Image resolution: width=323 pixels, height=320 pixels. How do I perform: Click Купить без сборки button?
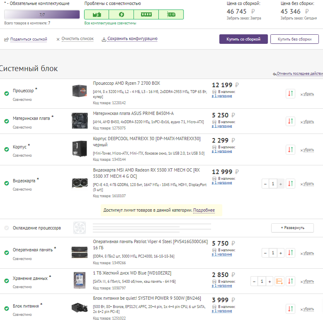(x=294, y=39)
